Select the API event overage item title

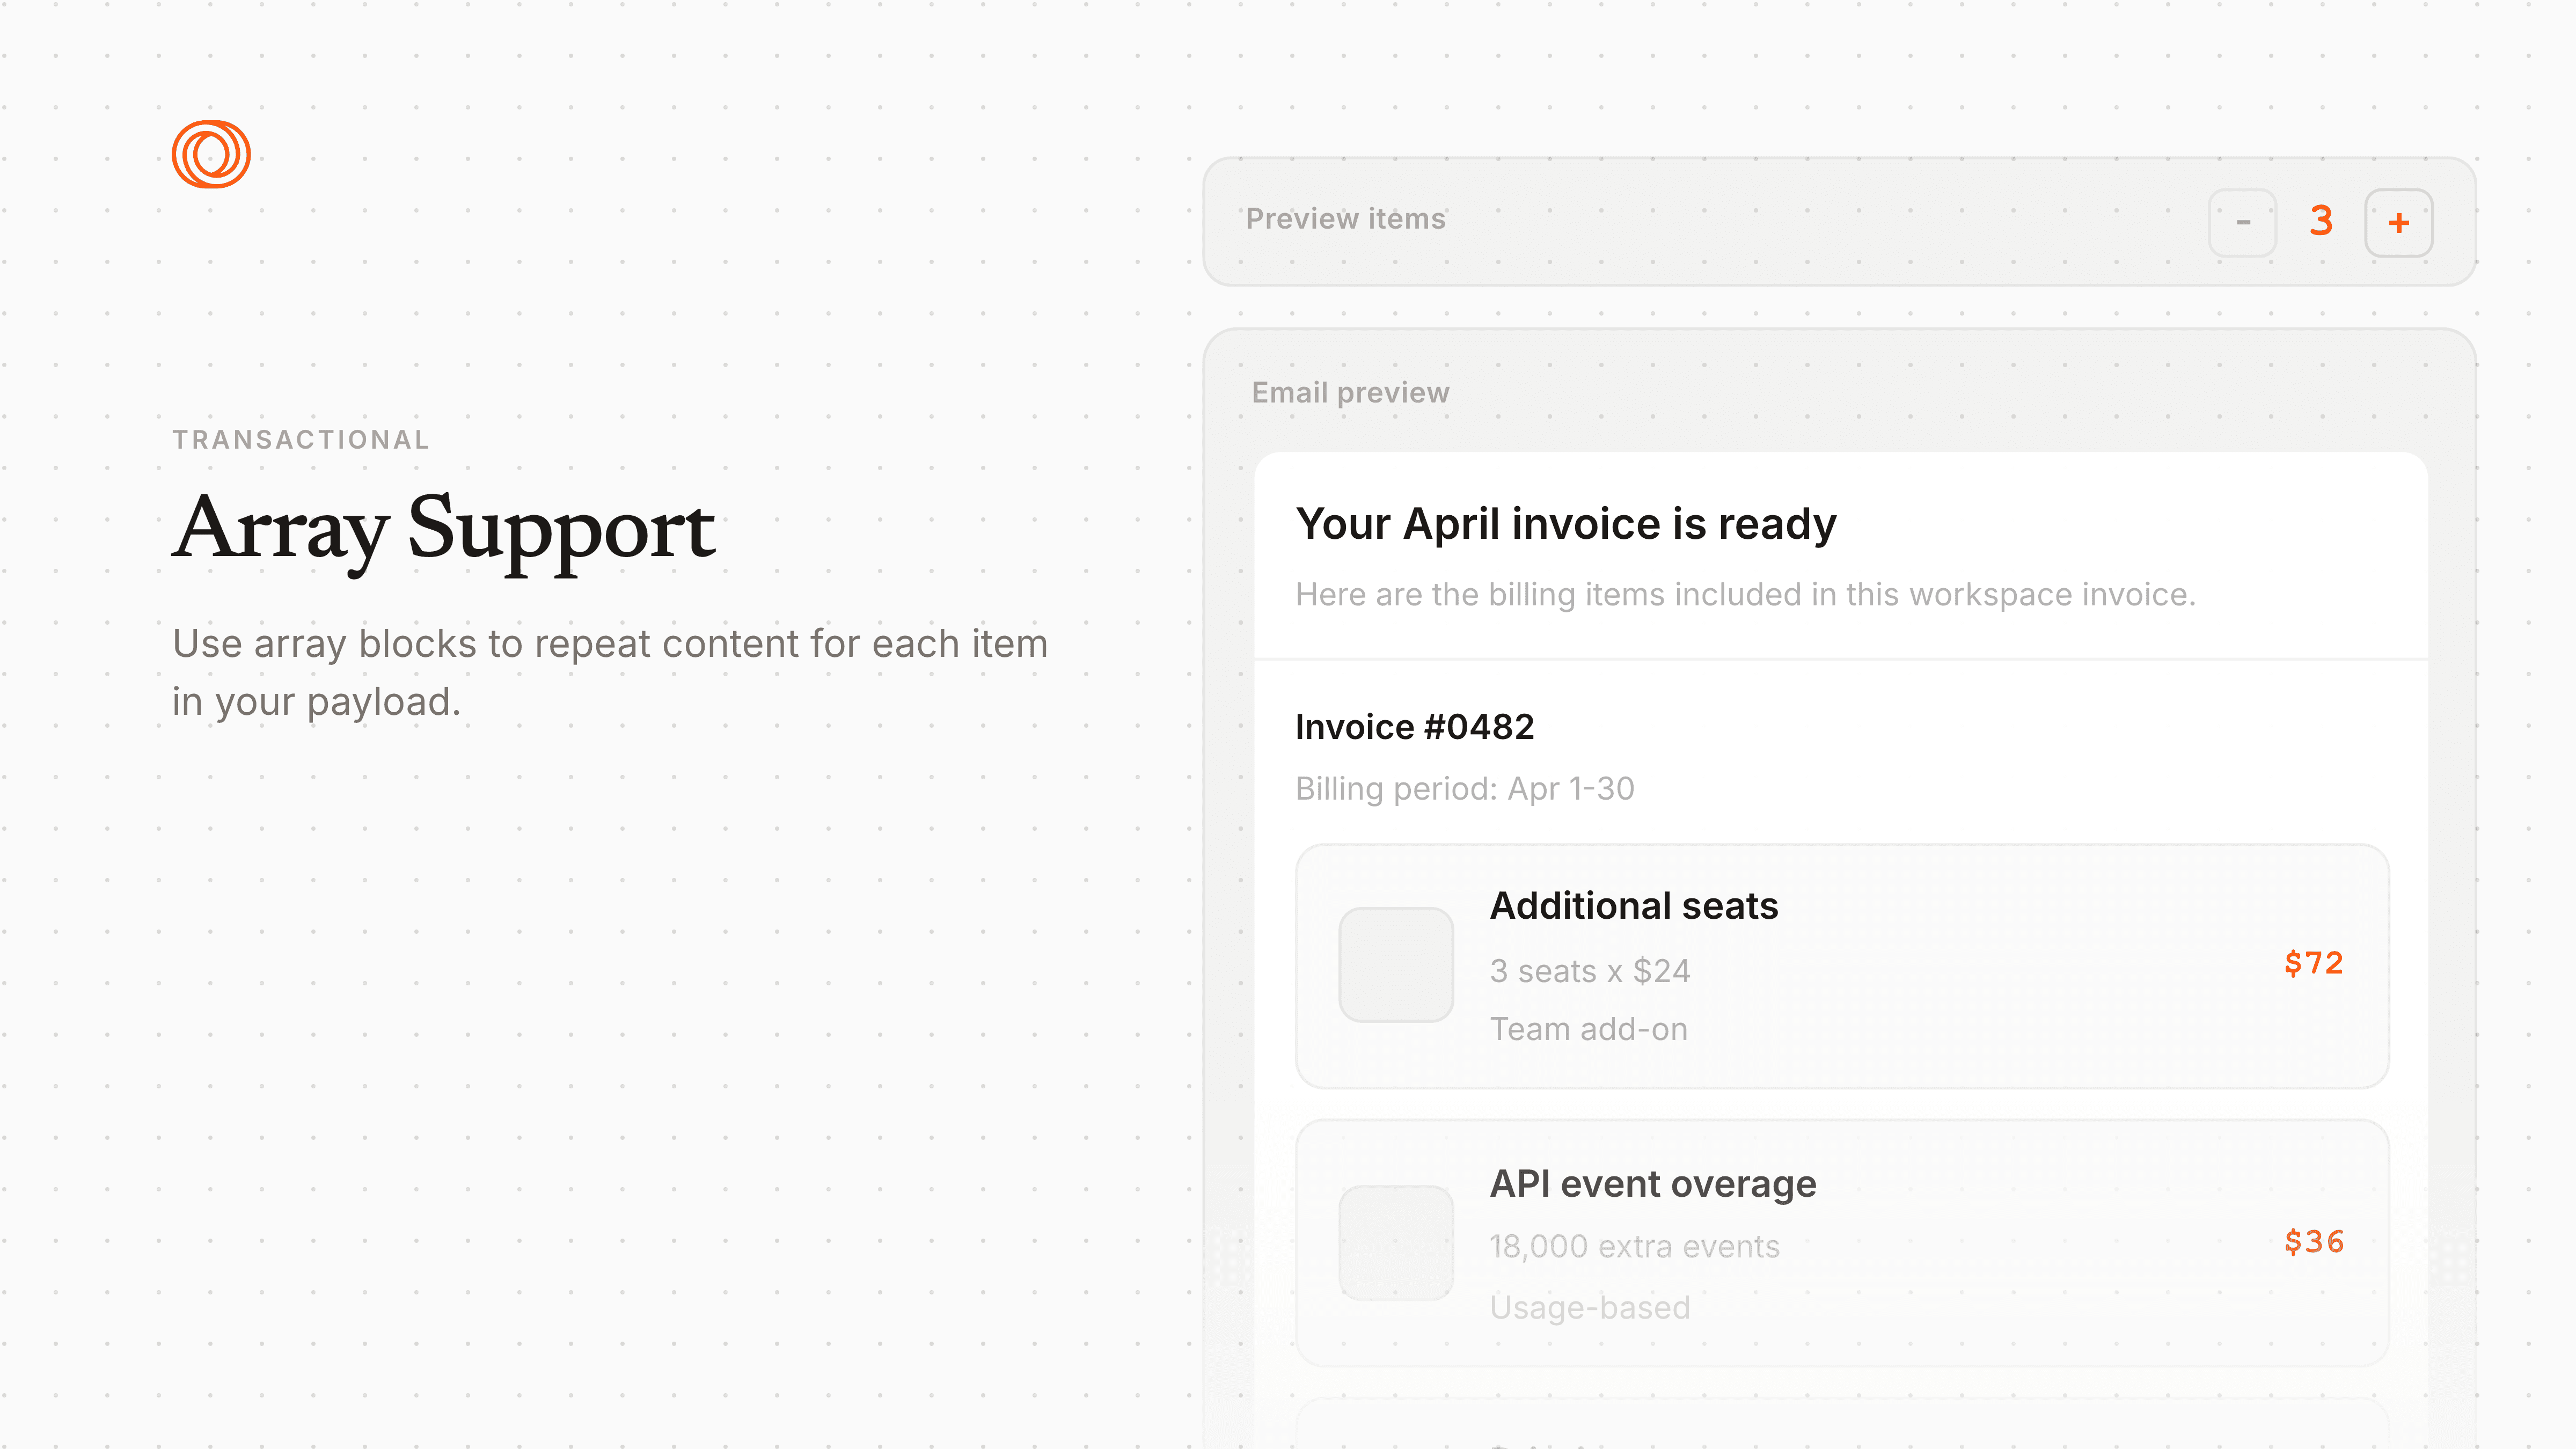(1652, 1183)
